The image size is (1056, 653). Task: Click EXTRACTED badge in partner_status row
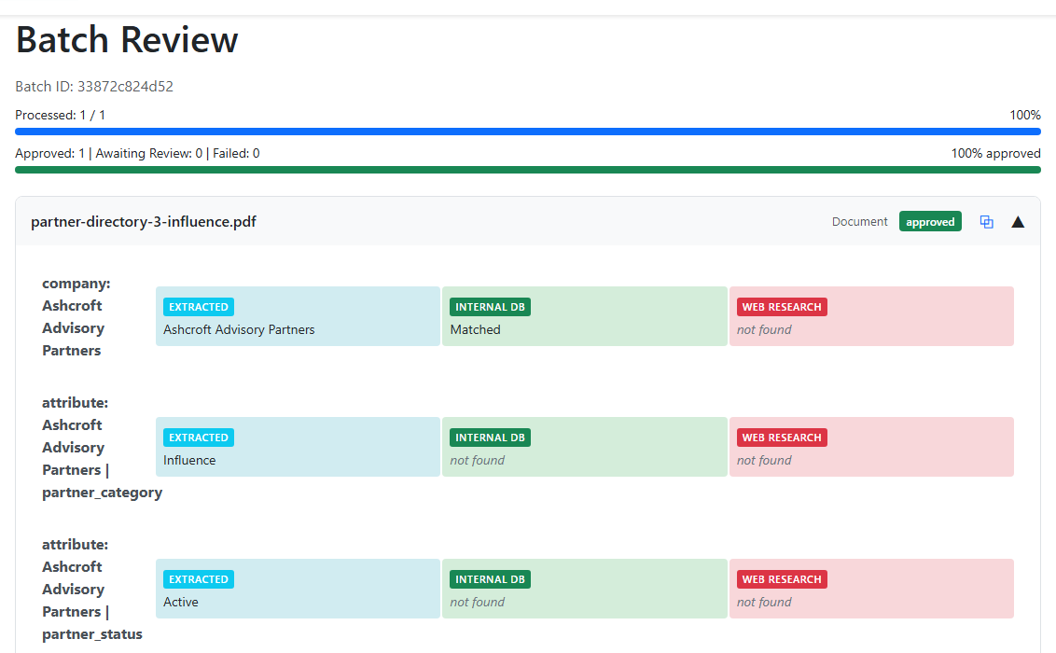tap(199, 579)
